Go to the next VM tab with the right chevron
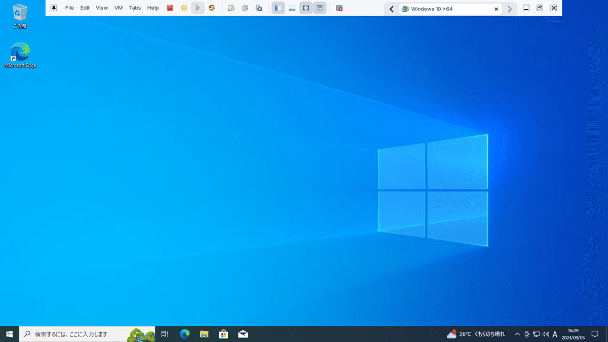Screen dimensions: 608x342 [x=509, y=9]
